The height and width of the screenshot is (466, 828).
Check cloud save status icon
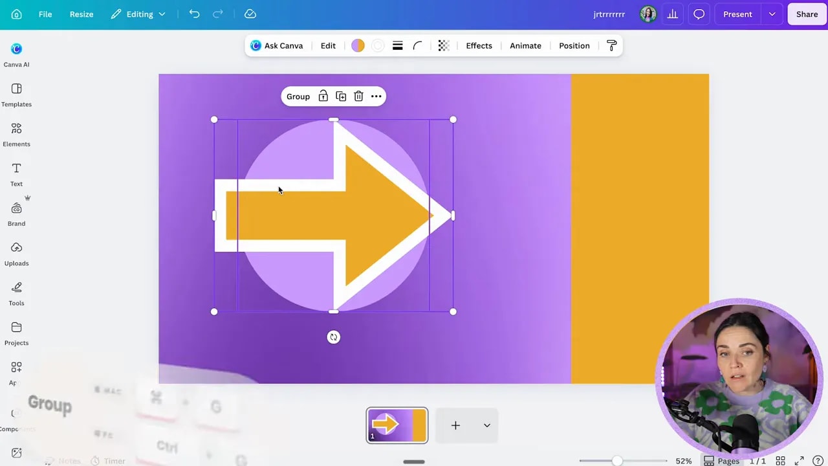point(250,14)
